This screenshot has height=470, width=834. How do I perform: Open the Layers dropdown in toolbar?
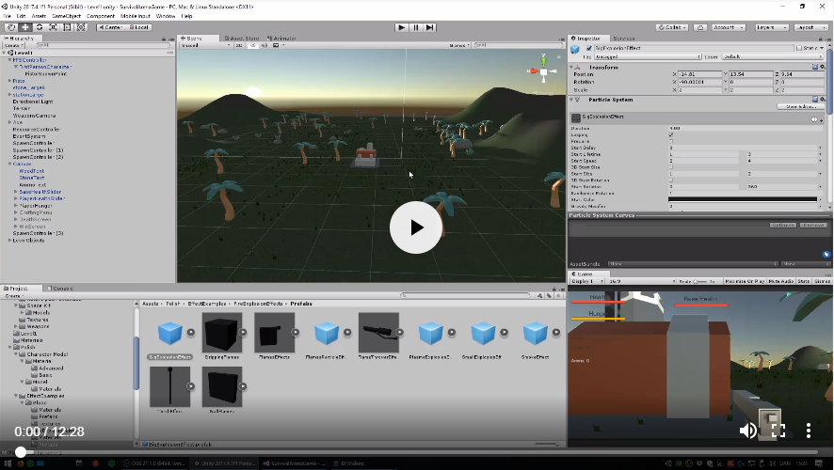click(x=770, y=27)
